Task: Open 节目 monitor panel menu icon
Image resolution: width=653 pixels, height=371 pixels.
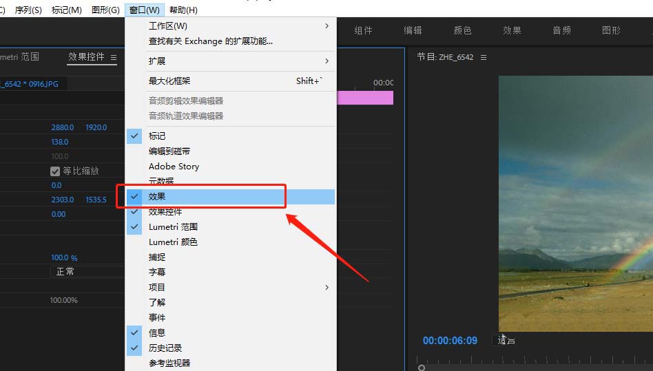Action: pyautogui.click(x=484, y=57)
